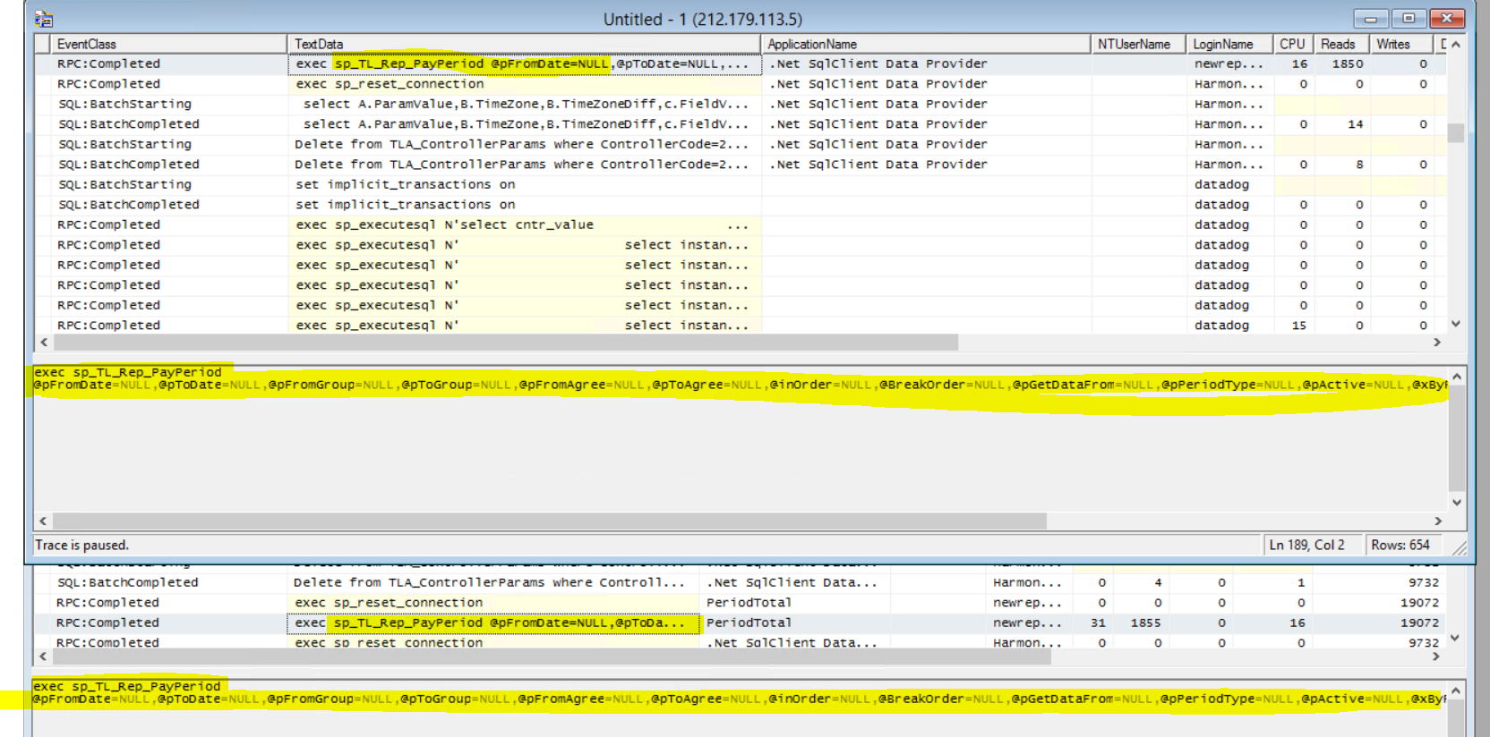This screenshot has width=1490, height=737.
Task: Click the NTUserName column header
Action: pyautogui.click(x=1138, y=44)
